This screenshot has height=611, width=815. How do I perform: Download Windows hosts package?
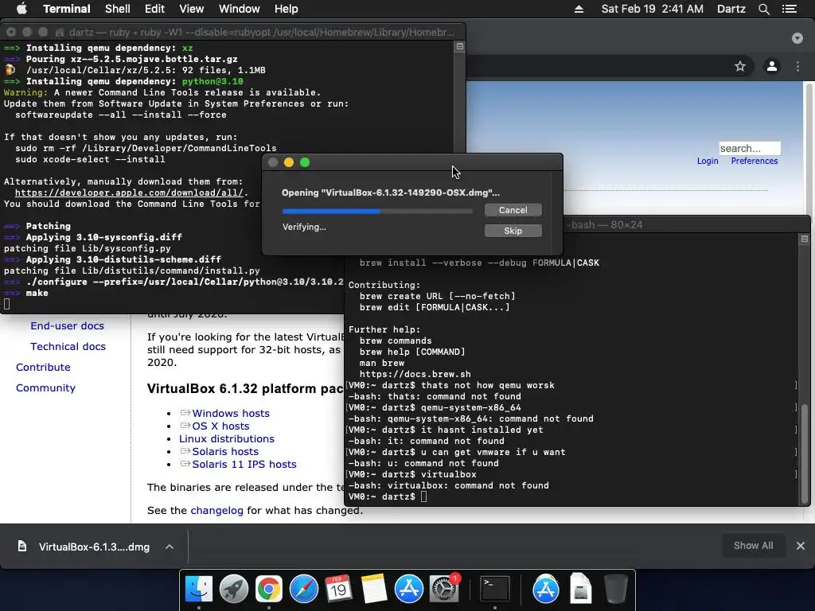coord(231,413)
